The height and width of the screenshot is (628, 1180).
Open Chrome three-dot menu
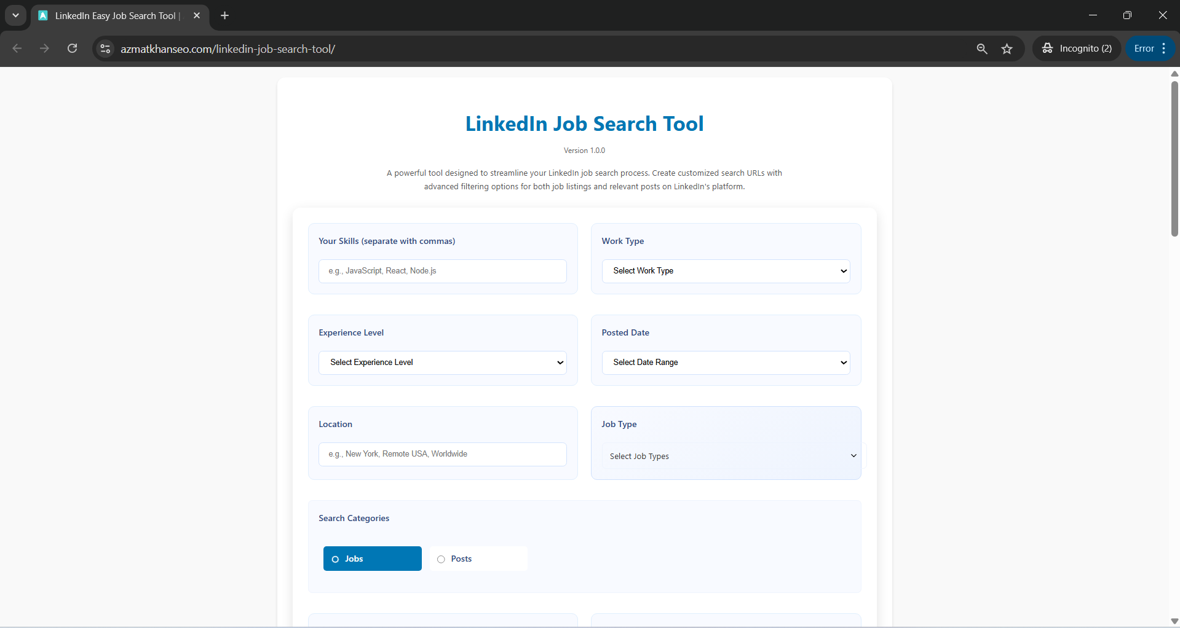tap(1164, 49)
